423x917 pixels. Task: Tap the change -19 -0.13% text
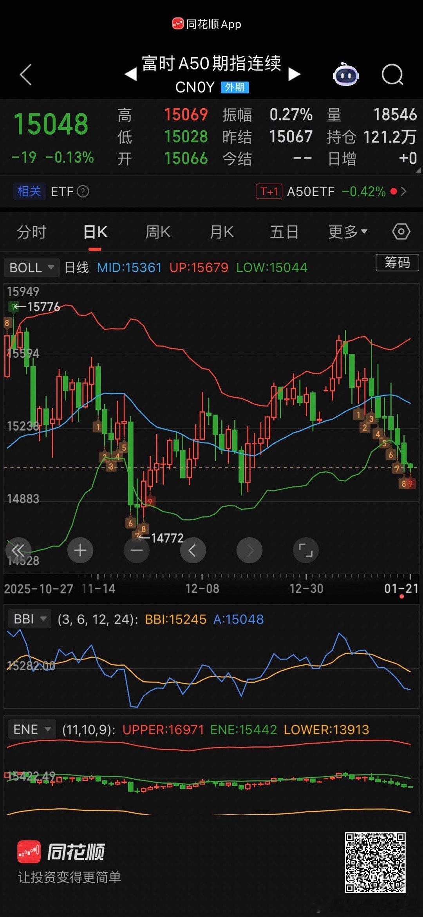[x=53, y=158]
